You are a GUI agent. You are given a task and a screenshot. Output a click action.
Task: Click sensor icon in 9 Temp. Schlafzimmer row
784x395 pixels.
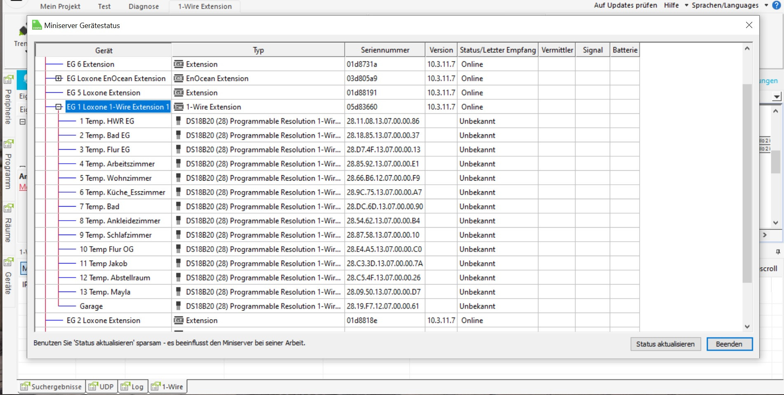178,235
